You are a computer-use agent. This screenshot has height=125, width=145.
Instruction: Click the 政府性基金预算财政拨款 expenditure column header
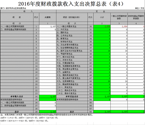(136, 17)
